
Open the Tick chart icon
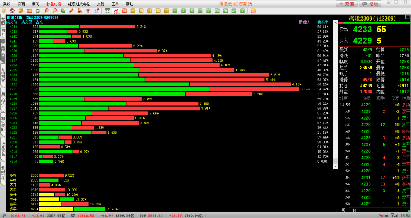pyautogui.click(x=124, y=11)
